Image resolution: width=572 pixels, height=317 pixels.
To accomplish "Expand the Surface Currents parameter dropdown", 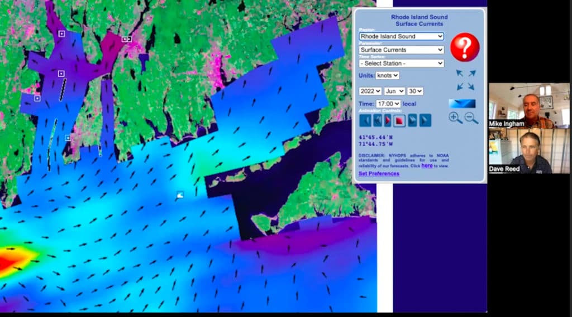I will pos(401,50).
